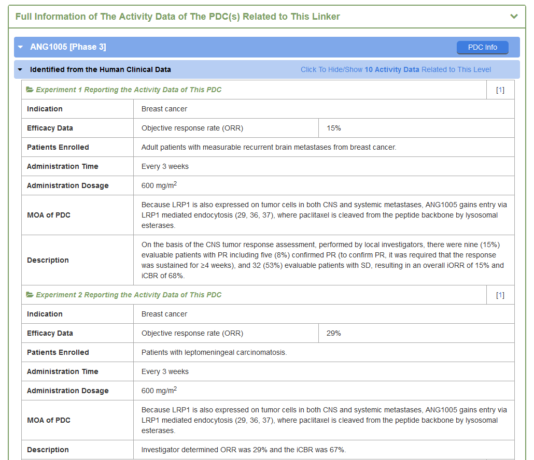Screen dimensions: 534x460
Task: Click the leptomeningeal carcinomatosis patients cell
Action: point(214,352)
